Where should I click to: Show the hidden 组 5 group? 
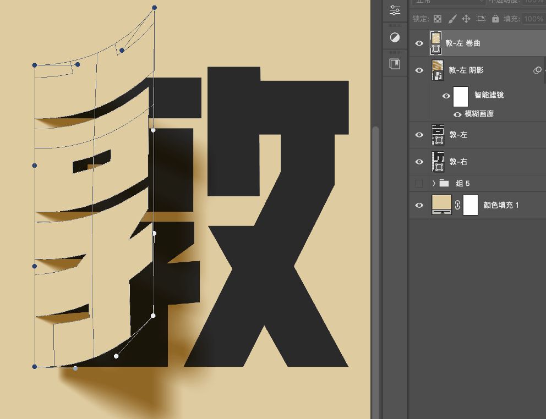(419, 184)
